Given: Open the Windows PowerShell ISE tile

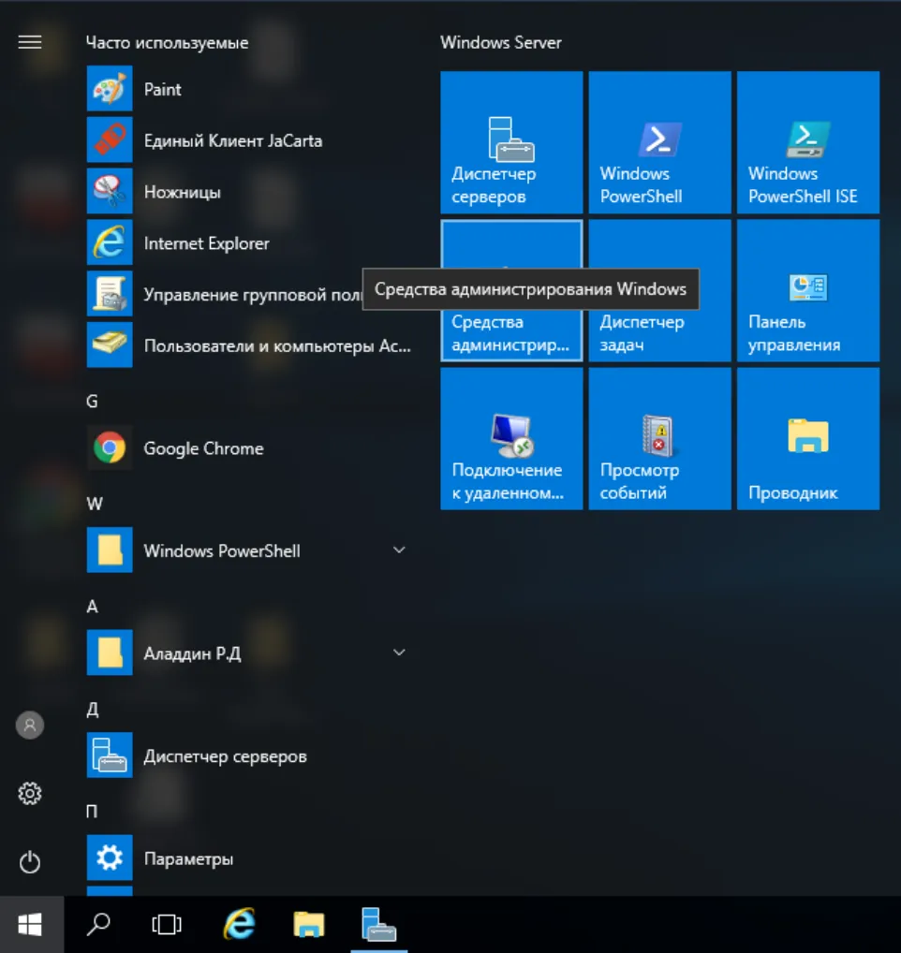Looking at the screenshot, I should 808,142.
